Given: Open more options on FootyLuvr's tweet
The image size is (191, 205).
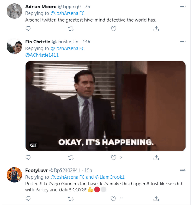Looking at the screenshot, I should coord(183,170).
